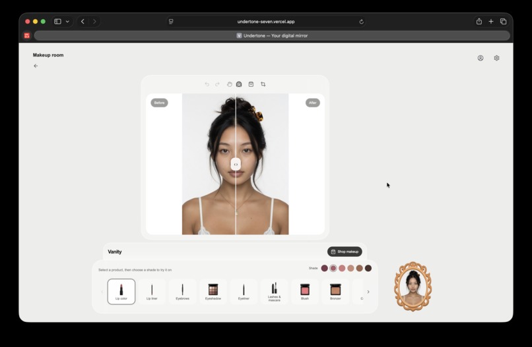Reload the page with the refresh icon
The height and width of the screenshot is (347, 532).
pyautogui.click(x=361, y=22)
